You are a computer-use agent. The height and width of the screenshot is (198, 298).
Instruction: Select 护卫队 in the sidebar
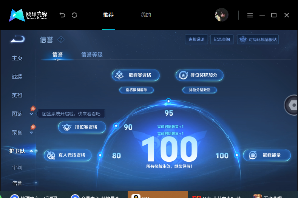pos(17,151)
